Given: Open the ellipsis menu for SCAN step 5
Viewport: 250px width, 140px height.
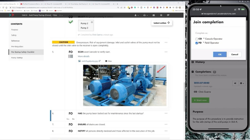Looking at the screenshot, I should pos(166,52).
